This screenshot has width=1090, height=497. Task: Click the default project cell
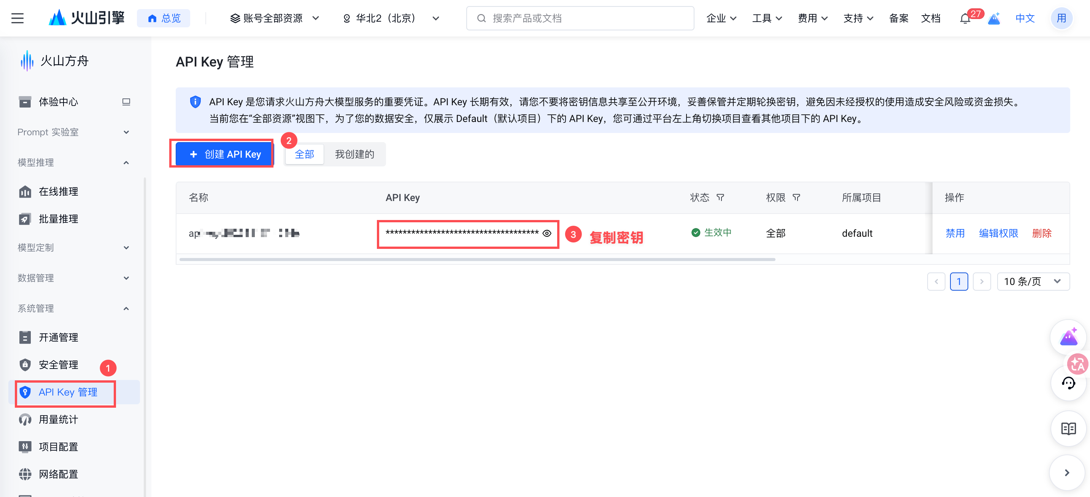pos(857,233)
